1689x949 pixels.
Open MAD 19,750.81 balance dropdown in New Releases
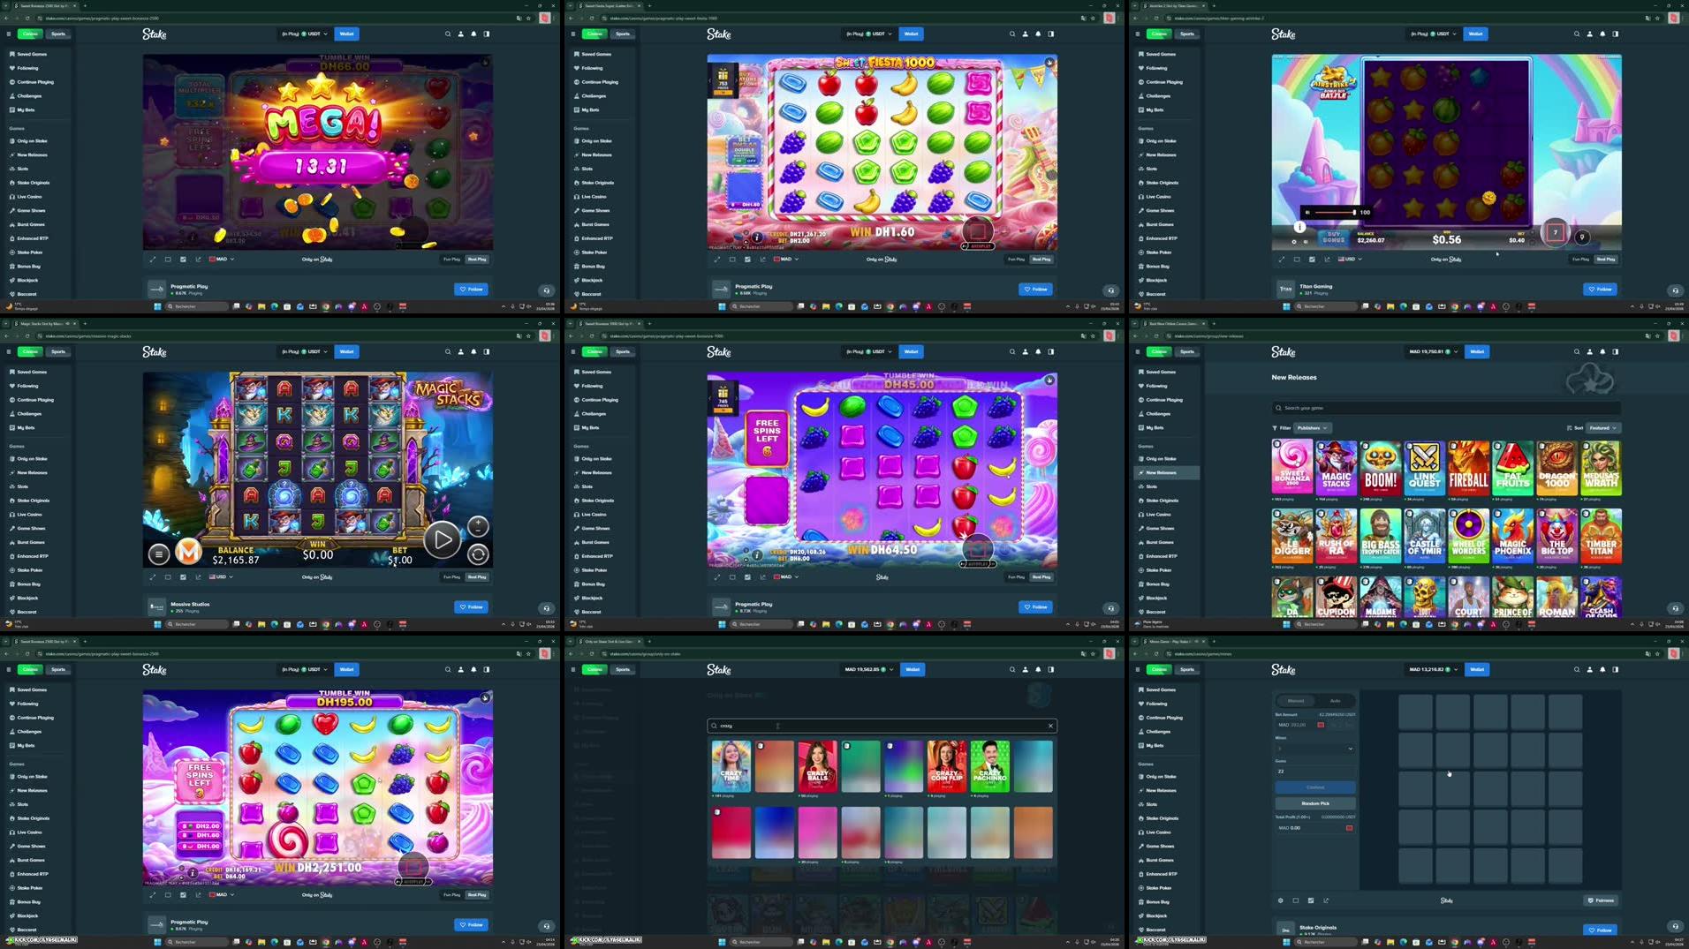[x=1435, y=351]
